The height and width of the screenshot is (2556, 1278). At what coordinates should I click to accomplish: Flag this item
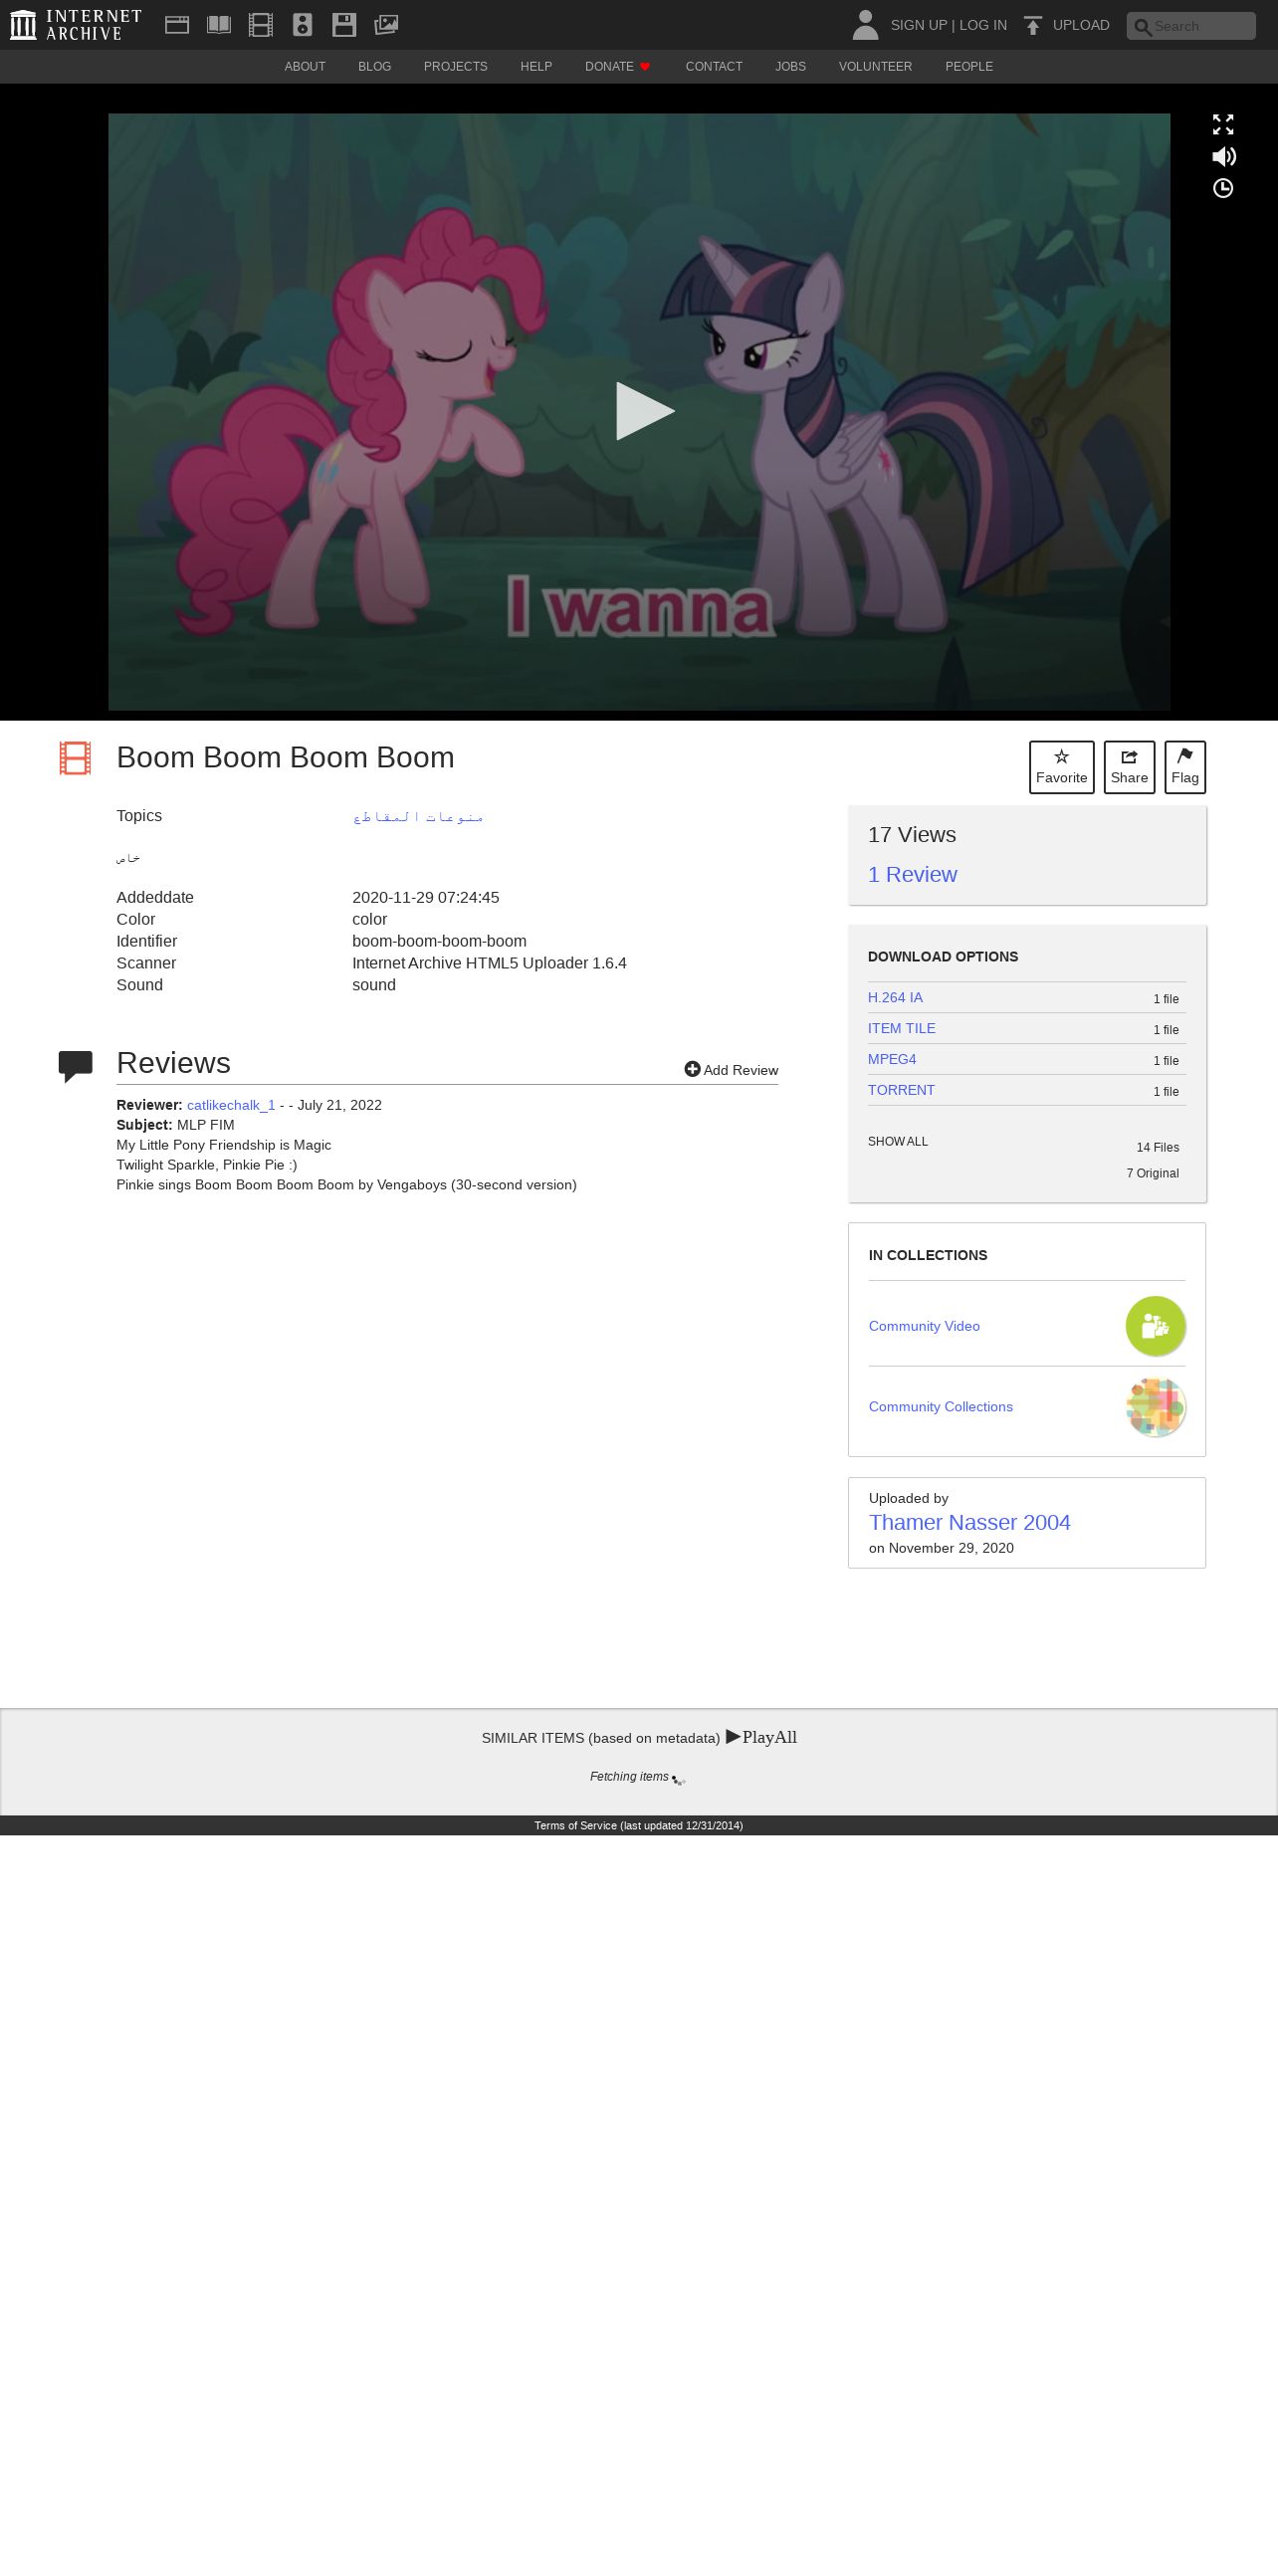pos(1185,767)
